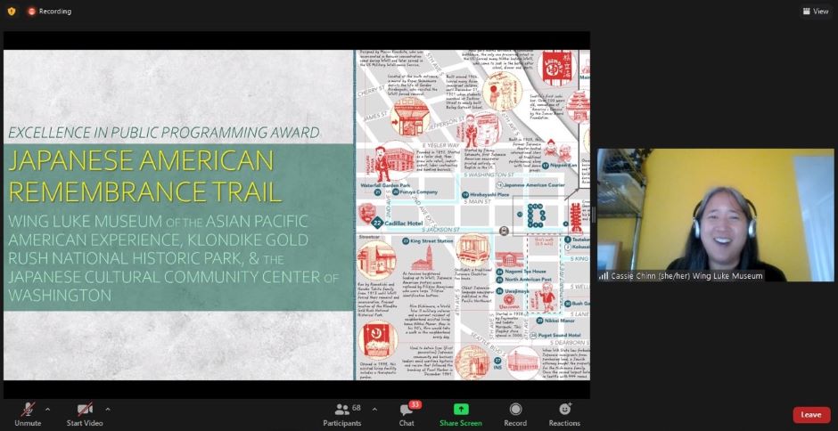Expand participants options arrow
The width and height of the screenshot is (838, 431).
374,410
